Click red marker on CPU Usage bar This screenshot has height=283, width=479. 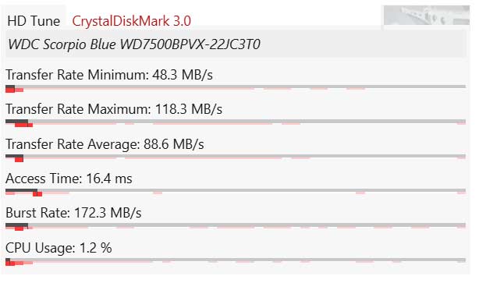[10, 264]
